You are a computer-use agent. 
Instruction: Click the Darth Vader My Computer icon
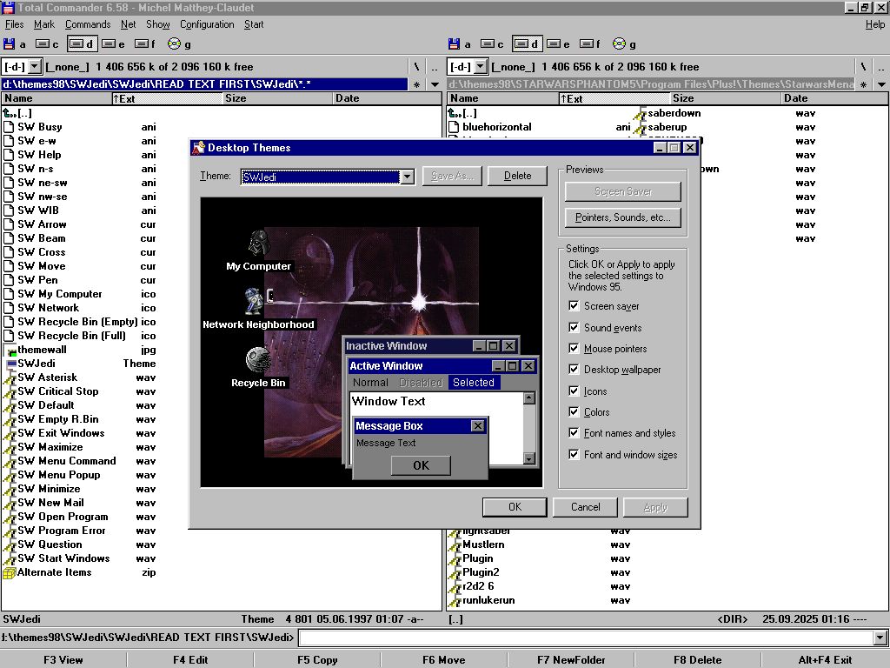click(x=258, y=244)
